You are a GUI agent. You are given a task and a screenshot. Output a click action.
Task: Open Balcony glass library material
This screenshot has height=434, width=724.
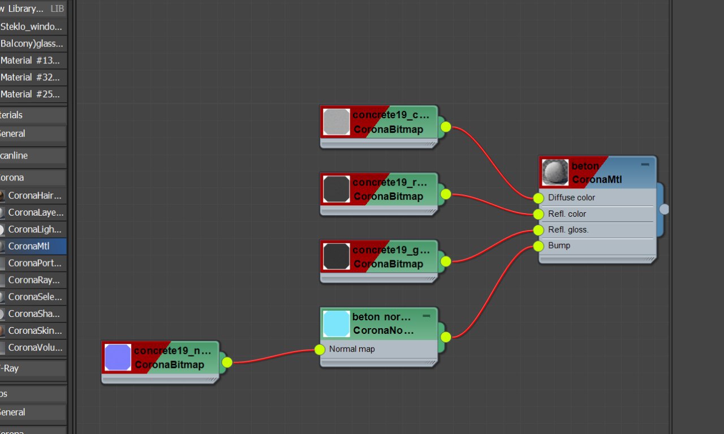(33, 44)
